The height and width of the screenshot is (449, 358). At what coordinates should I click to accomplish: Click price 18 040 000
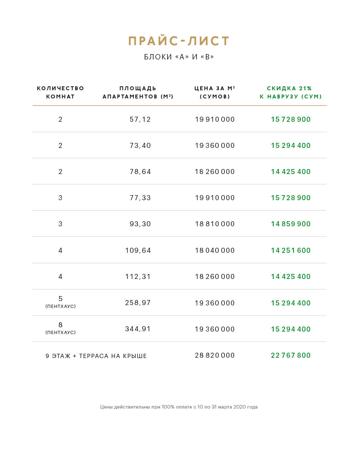(215, 250)
